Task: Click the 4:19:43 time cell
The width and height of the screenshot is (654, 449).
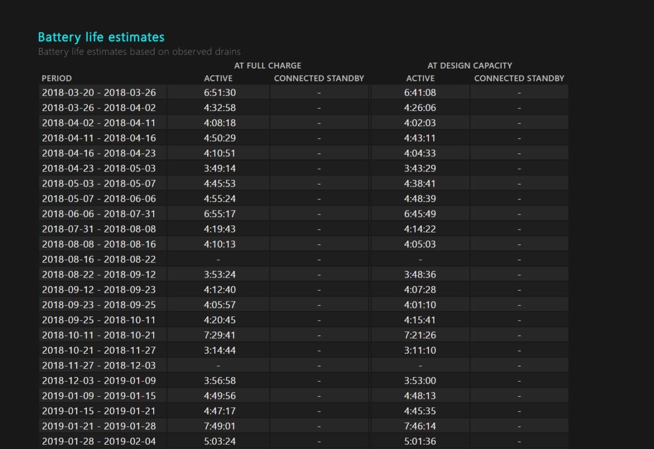Action: coord(220,229)
